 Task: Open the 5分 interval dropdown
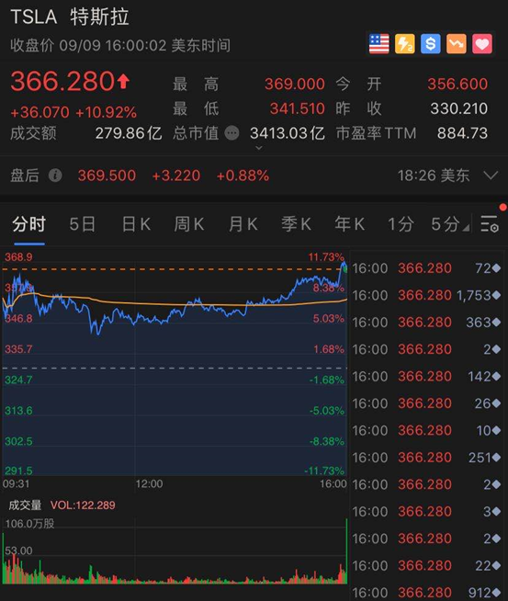coord(450,224)
